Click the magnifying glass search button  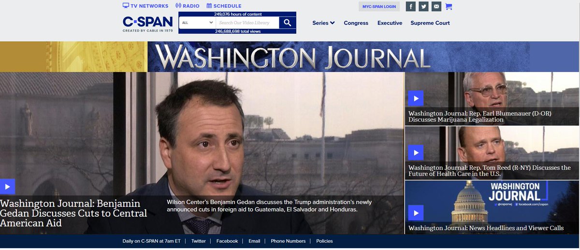tap(288, 23)
